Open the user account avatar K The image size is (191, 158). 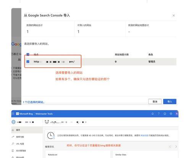click(177, 113)
